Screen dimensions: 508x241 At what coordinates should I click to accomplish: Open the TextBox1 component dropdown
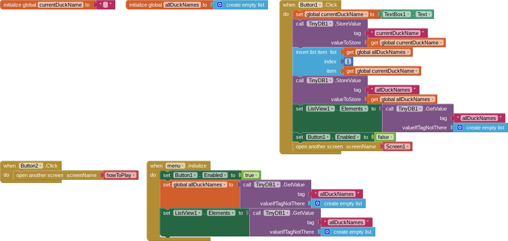click(x=396, y=14)
